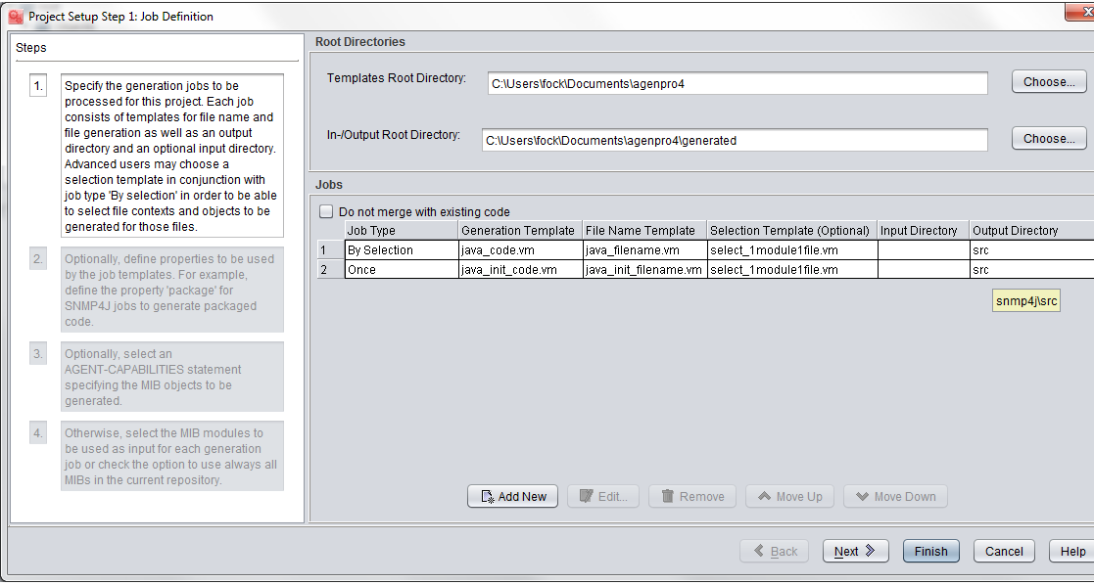Click the empty Input Directory cell in row 1
The width and height of the screenshot is (1094, 585).
(924, 249)
